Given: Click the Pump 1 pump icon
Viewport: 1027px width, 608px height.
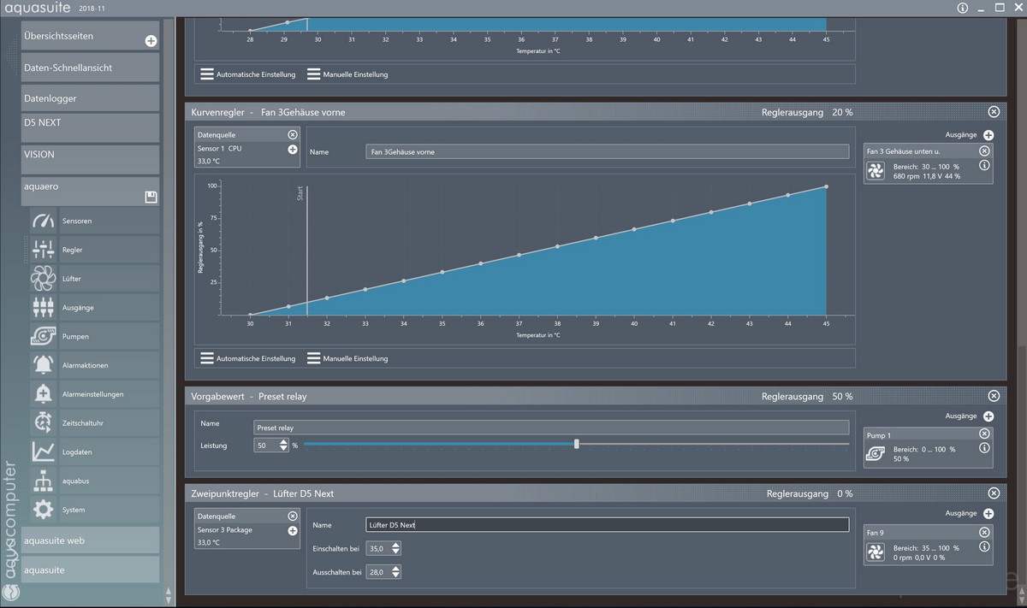Looking at the screenshot, I should click(876, 454).
